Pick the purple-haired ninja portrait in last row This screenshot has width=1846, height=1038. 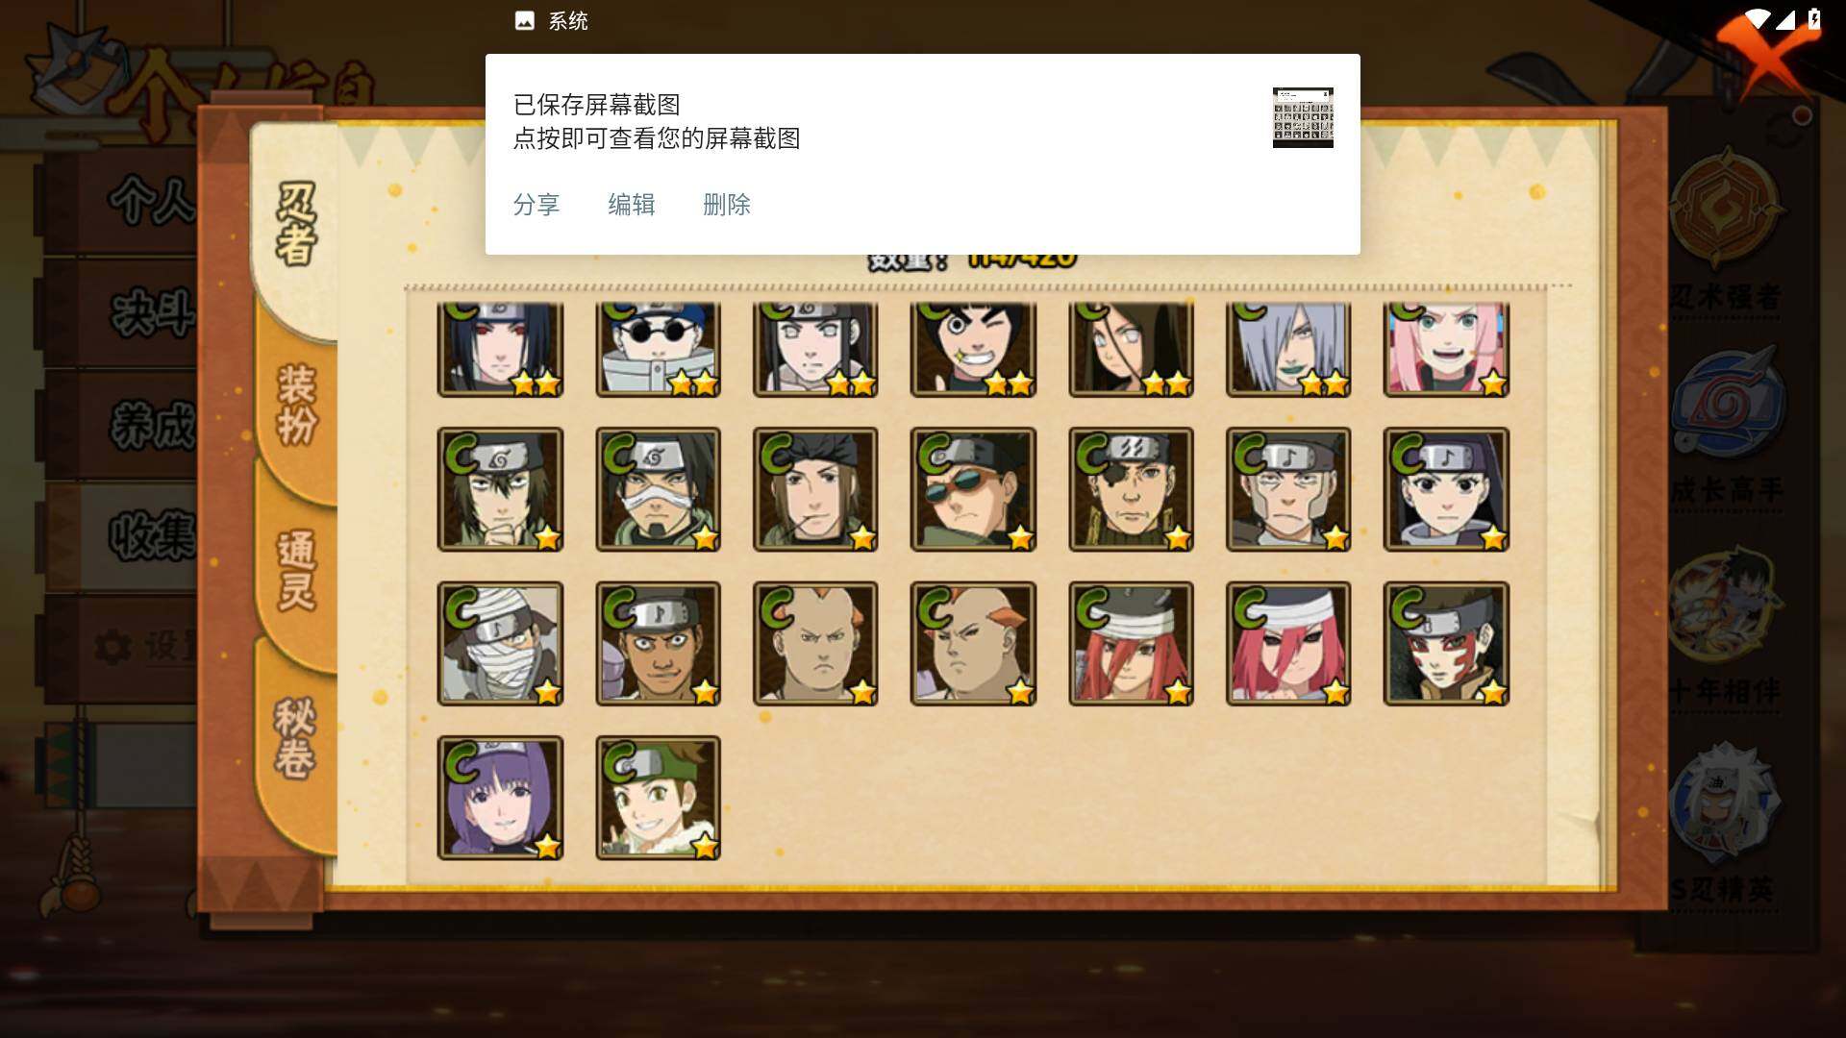500,798
